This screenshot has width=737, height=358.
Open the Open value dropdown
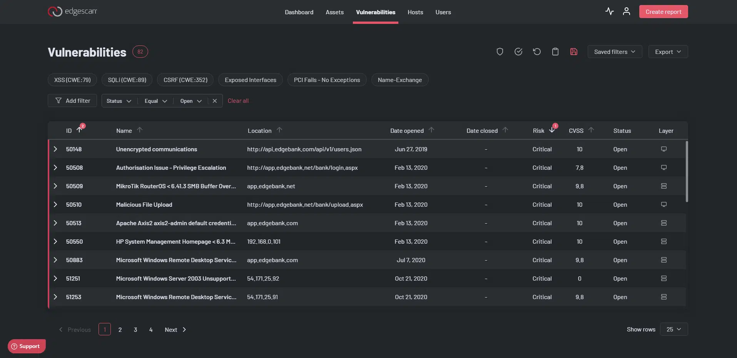tap(191, 101)
